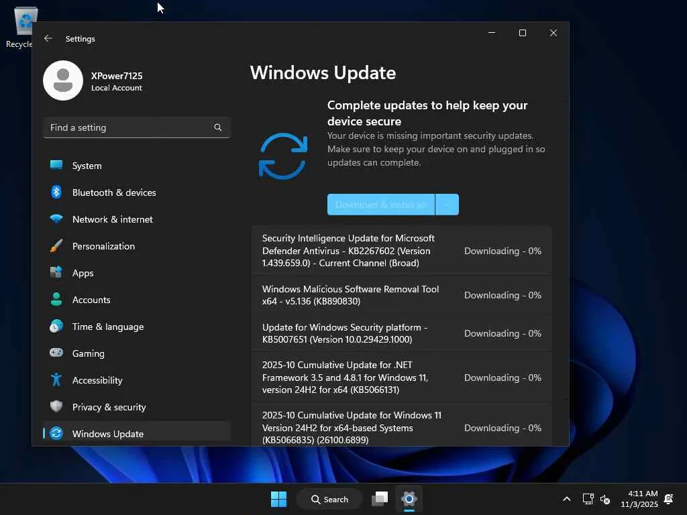This screenshot has height=515, width=687.
Task: Click the search magnifier in Find a setting
Action: pyautogui.click(x=218, y=127)
